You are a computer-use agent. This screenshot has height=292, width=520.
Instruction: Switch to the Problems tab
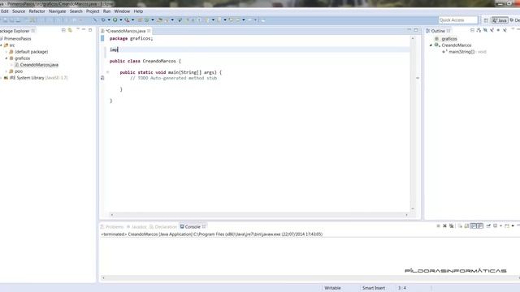tap(112, 227)
